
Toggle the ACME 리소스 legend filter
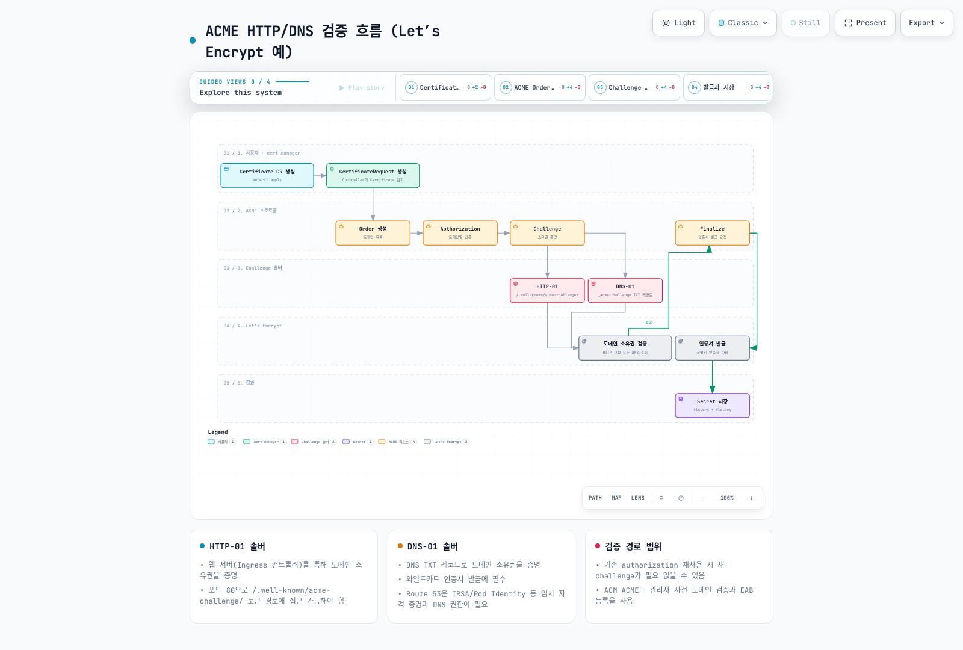point(397,442)
